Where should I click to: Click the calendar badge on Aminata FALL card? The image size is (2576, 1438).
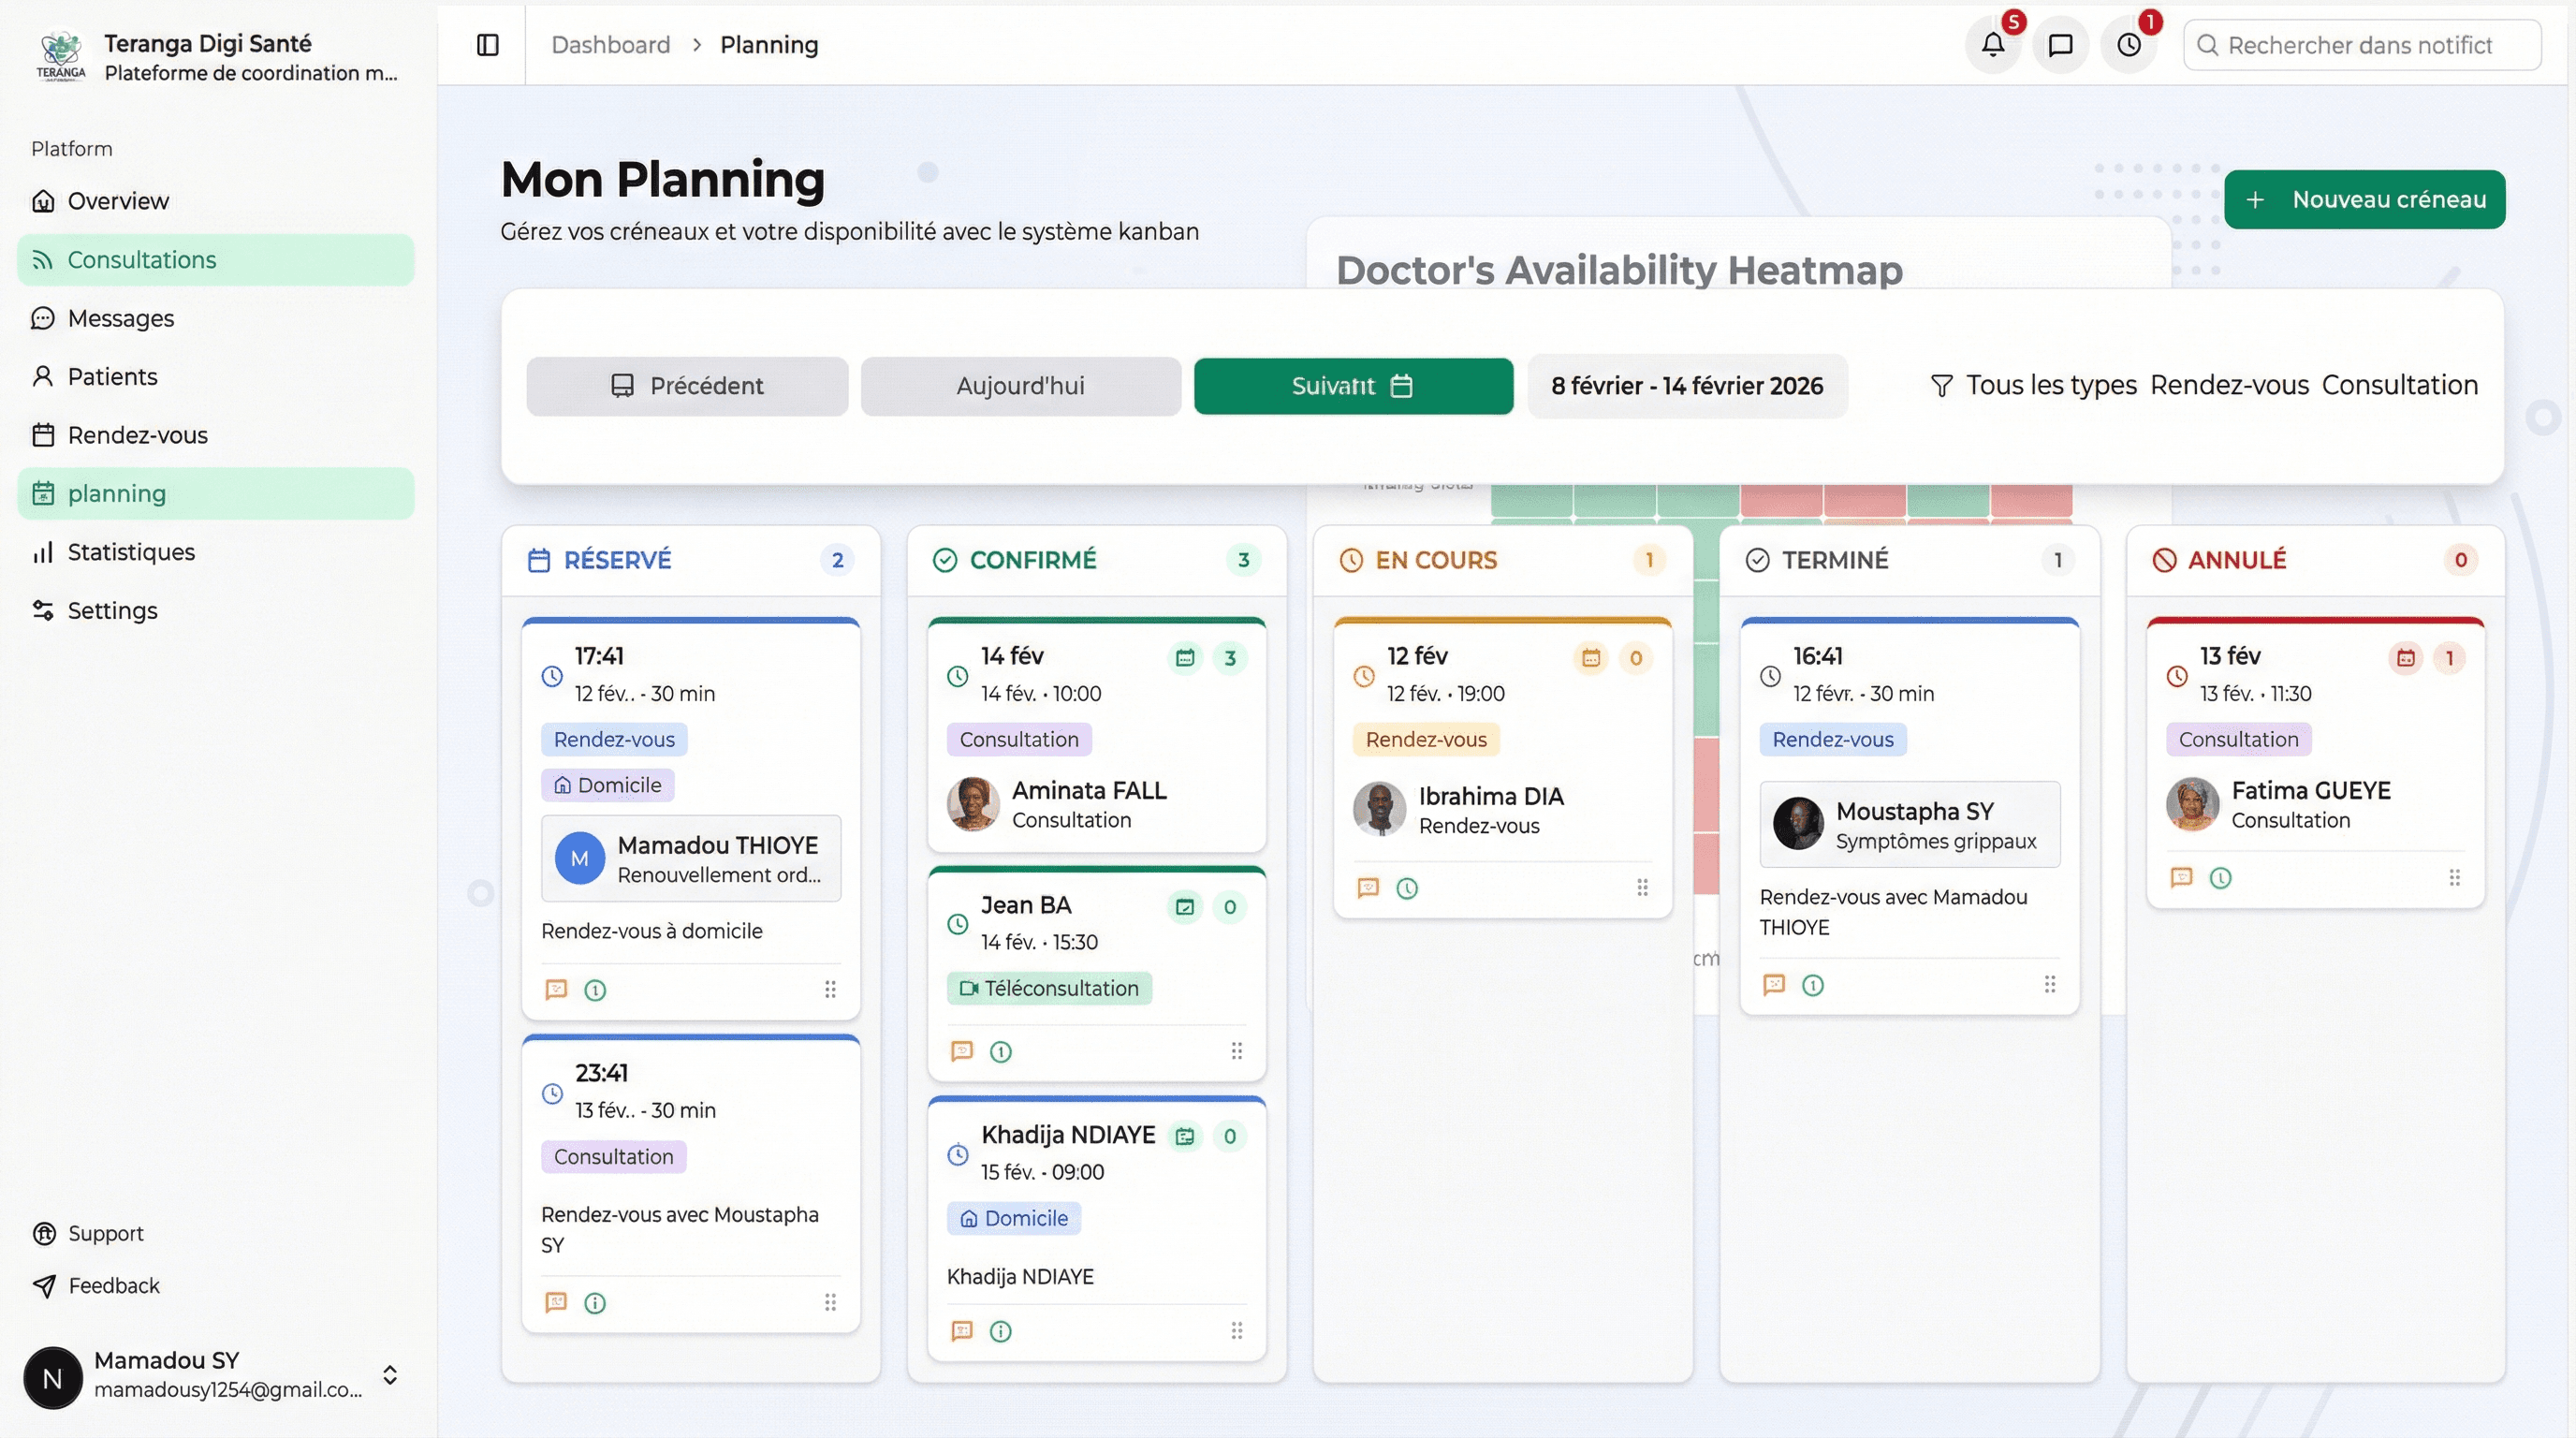coord(1186,657)
